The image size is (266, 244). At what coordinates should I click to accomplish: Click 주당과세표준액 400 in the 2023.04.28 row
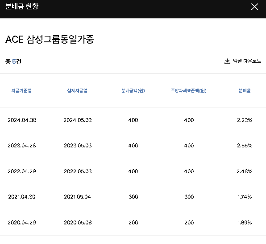click(x=189, y=146)
